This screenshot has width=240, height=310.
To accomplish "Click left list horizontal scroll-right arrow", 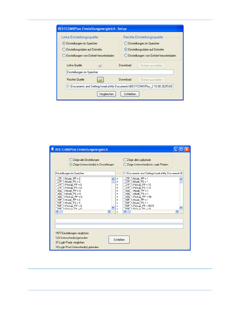I will 109,212.
